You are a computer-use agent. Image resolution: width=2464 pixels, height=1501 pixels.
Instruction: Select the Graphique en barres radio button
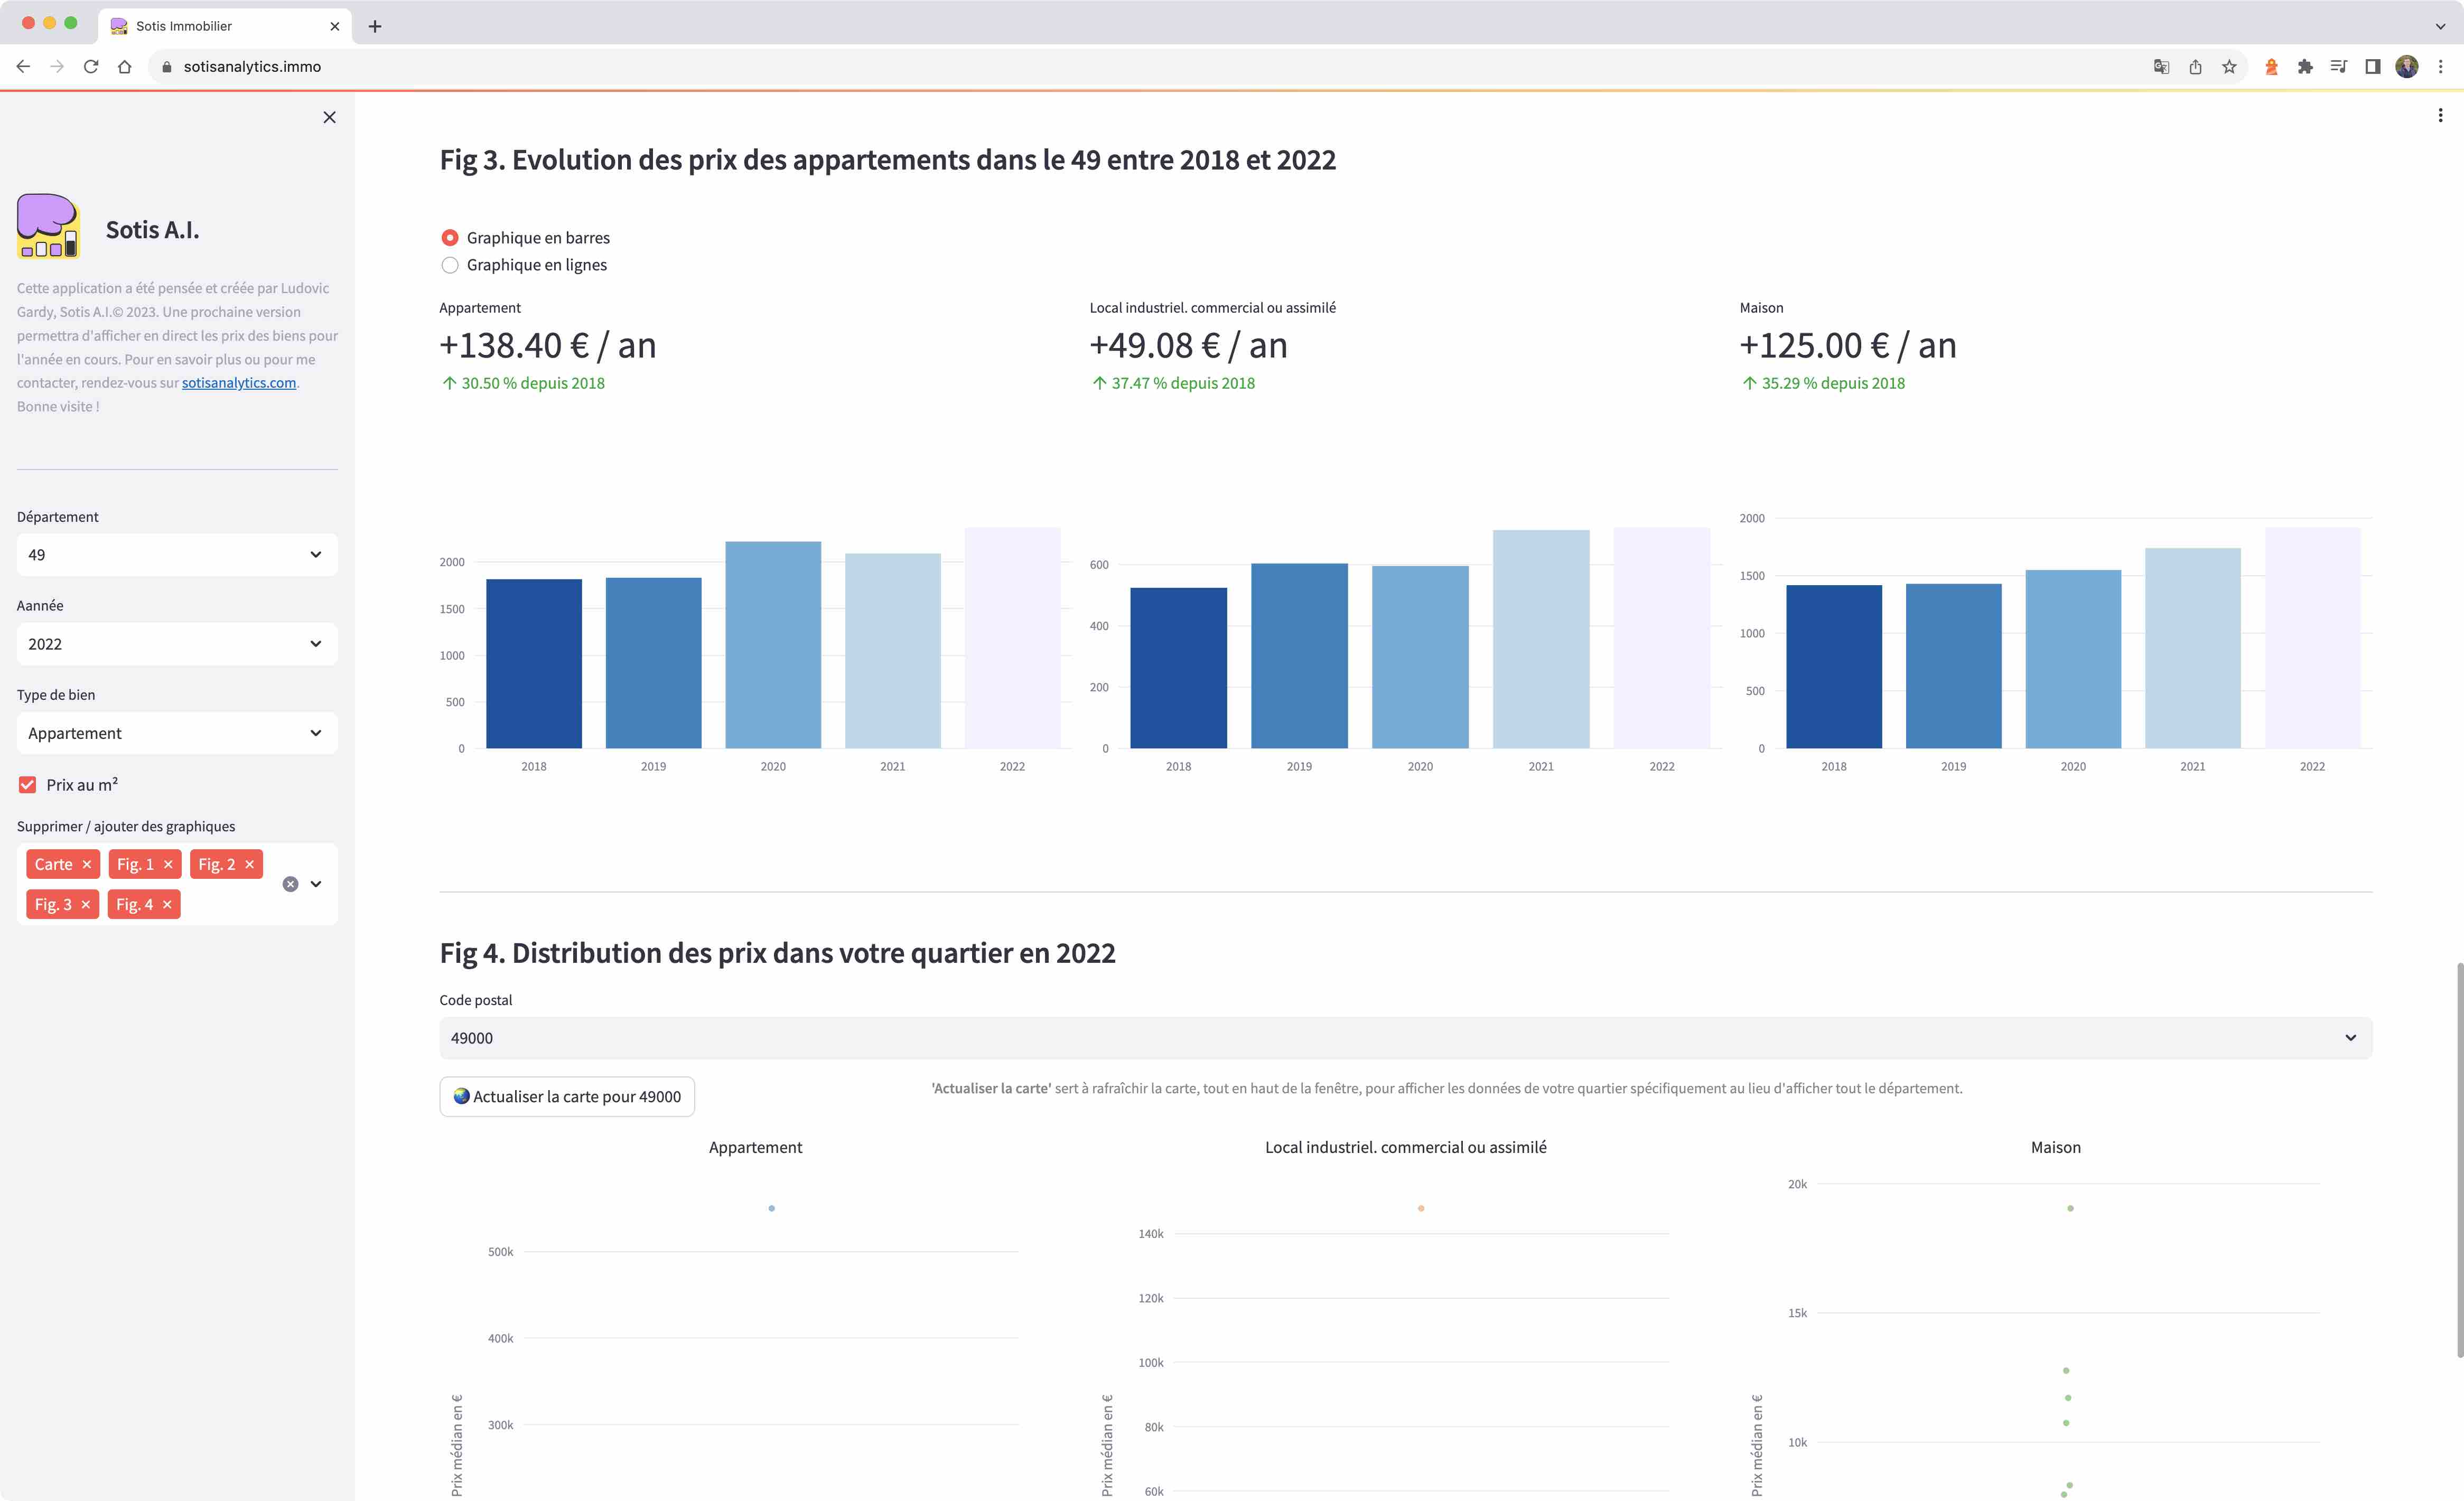coord(450,238)
